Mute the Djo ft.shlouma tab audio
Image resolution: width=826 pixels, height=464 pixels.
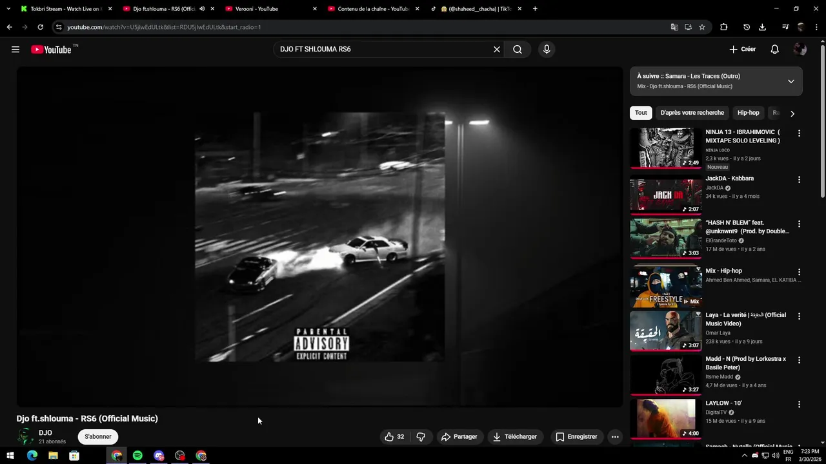click(x=202, y=9)
